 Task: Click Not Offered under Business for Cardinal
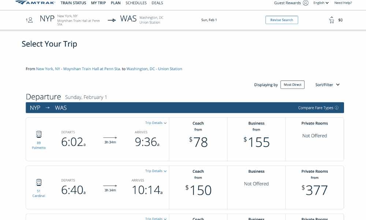[x=256, y=184]
